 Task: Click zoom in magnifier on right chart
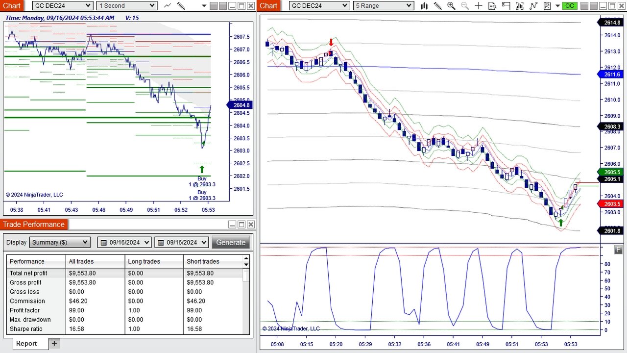click(451, 6)
